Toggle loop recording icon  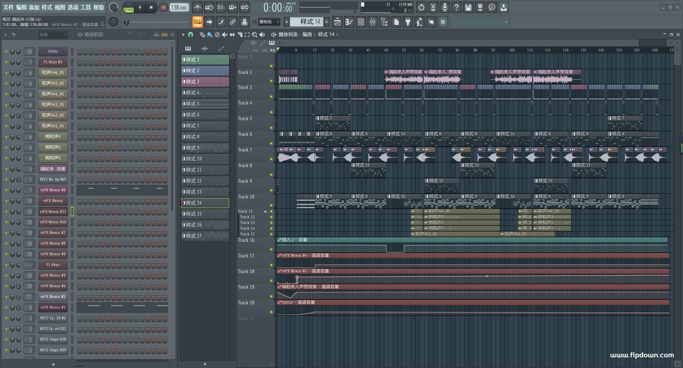pos(245,7)
